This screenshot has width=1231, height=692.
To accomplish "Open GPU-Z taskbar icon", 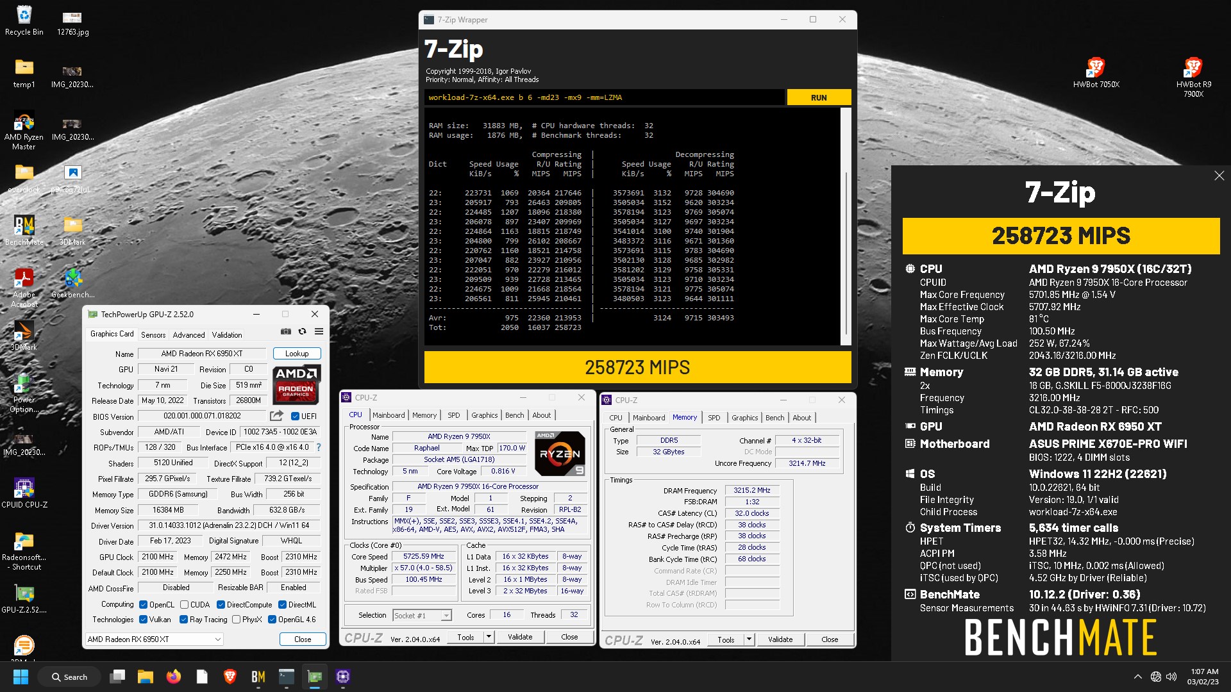I will [x=315, y=677].
